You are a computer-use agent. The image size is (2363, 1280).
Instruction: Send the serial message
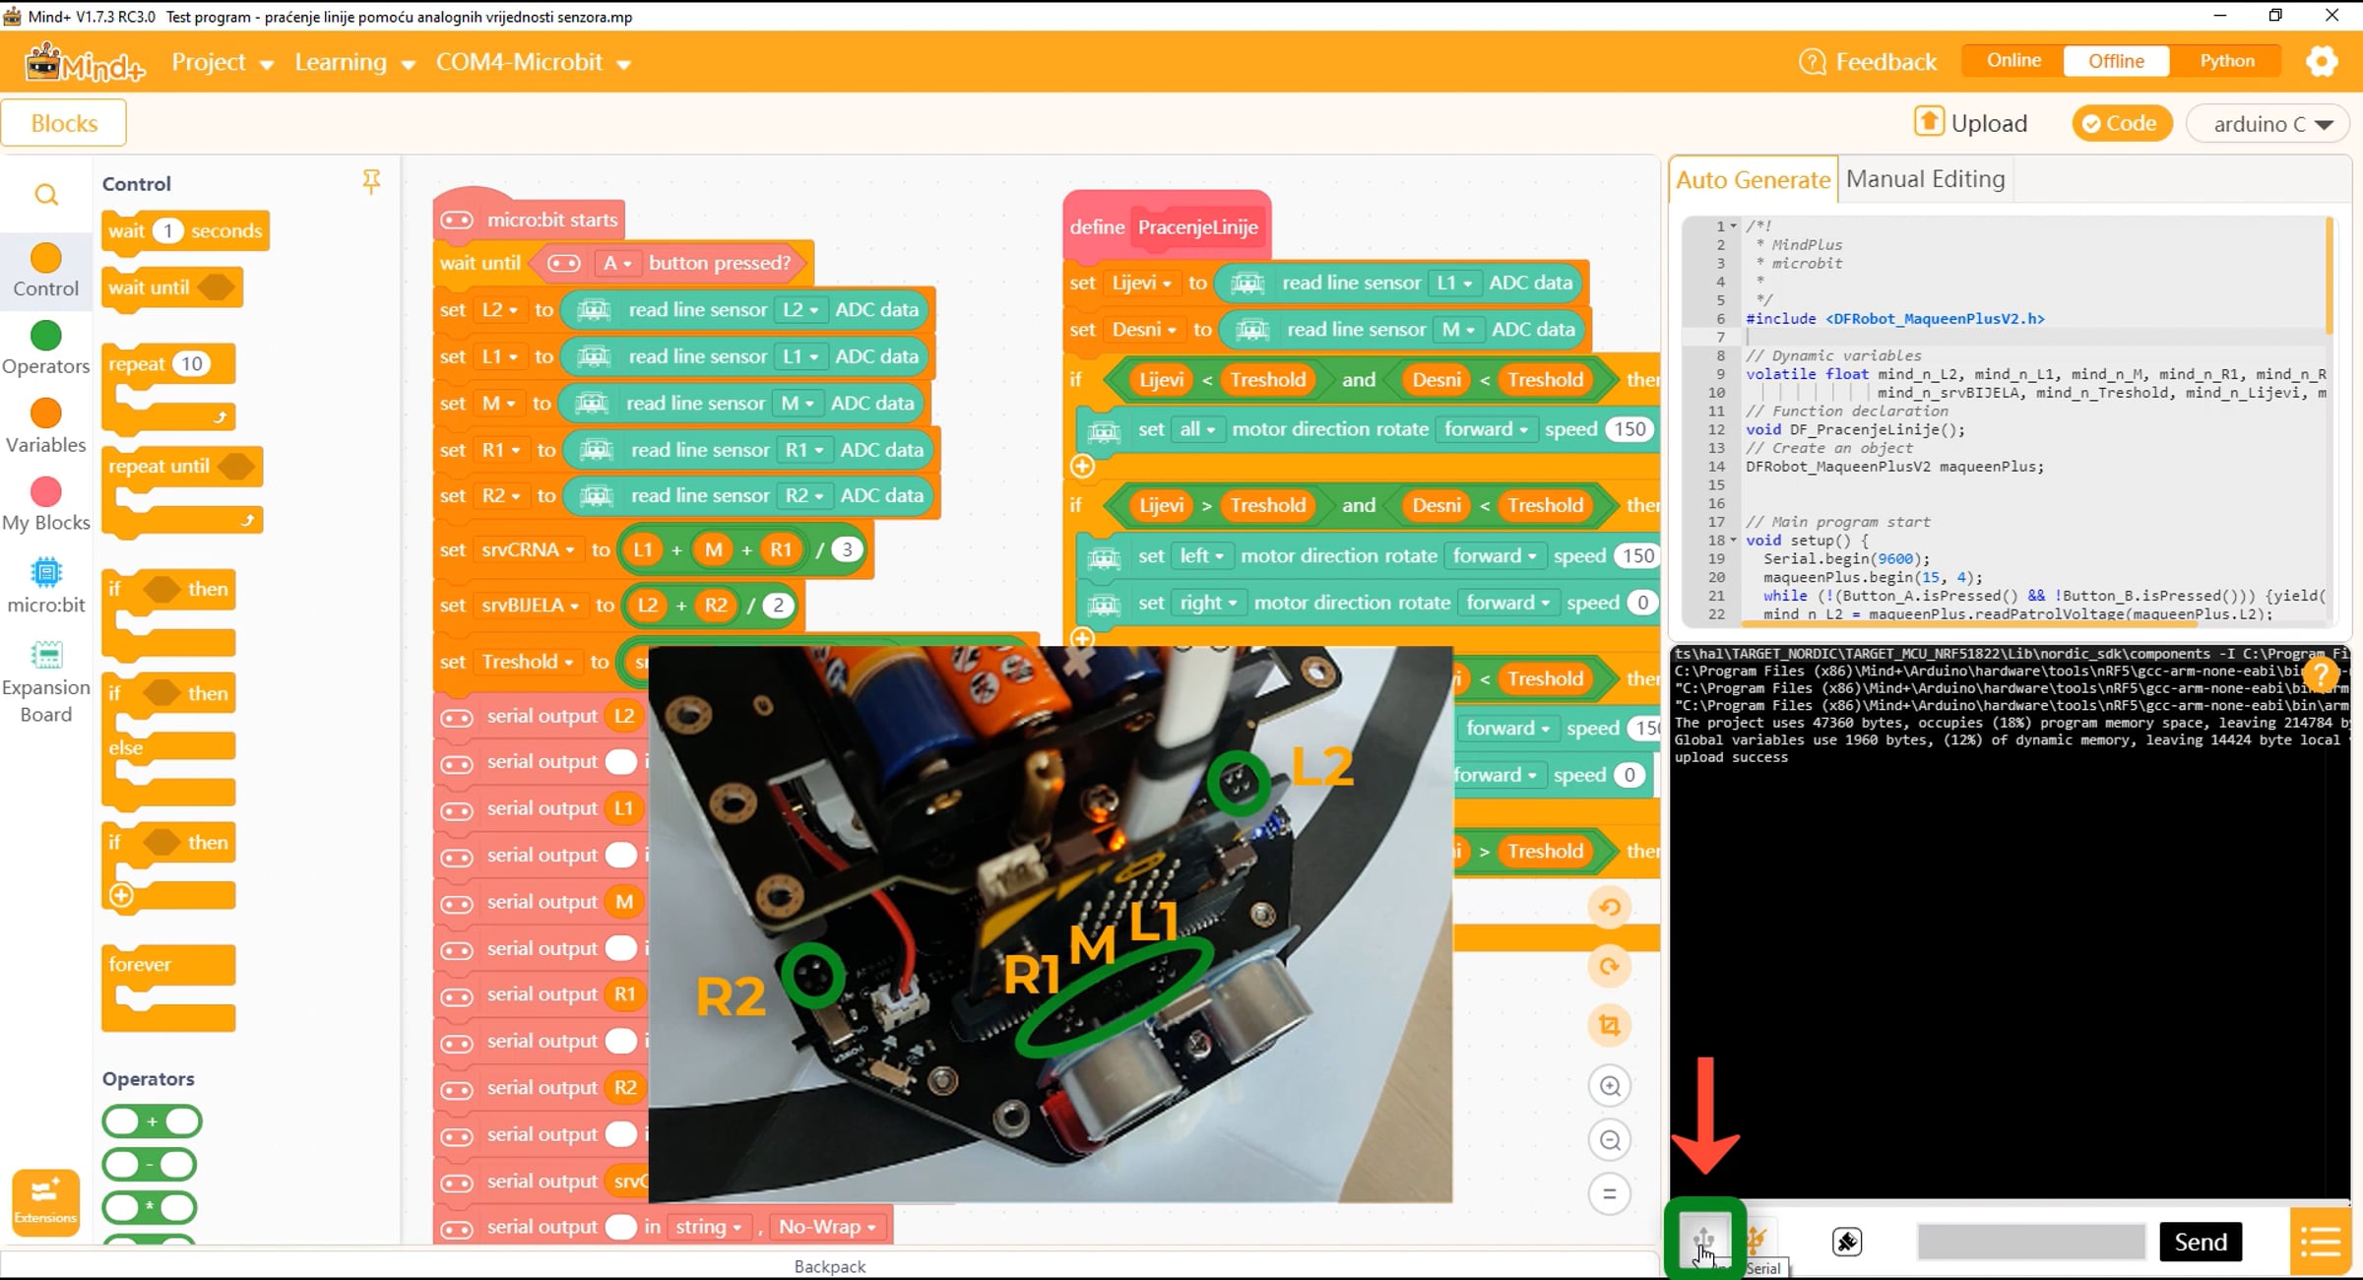2201,1242
